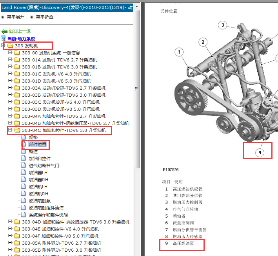Open the 燃油喷射组件清洁 document
The image size is (278, 256).
(x=46, y=208)
